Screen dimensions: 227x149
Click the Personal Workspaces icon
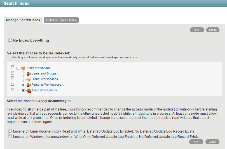point(29,85)
